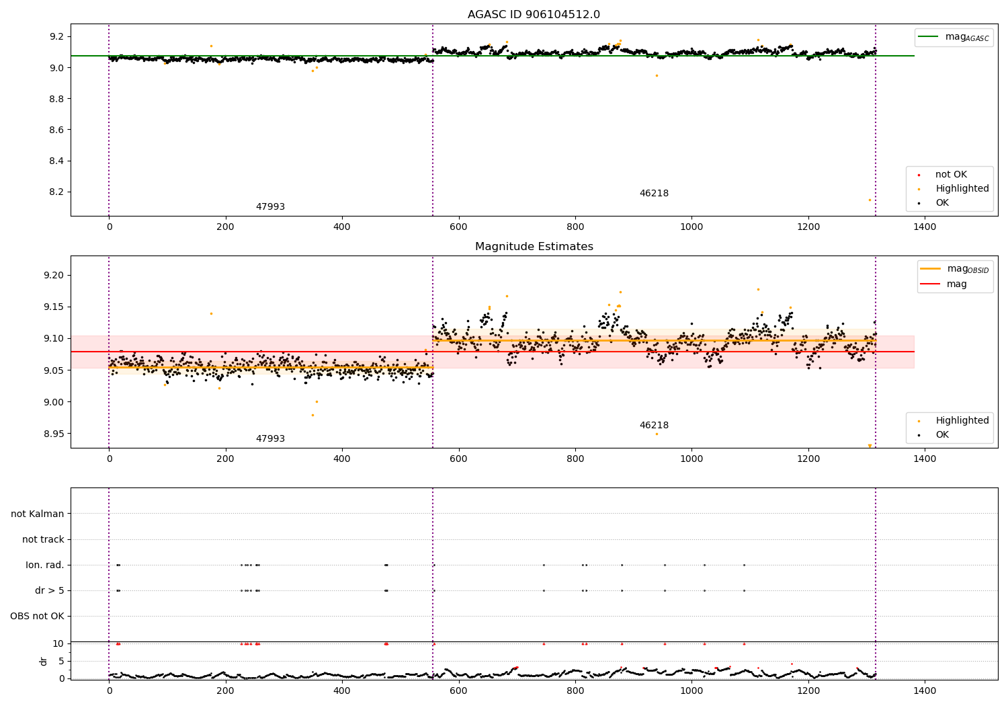Click the 600 x-axis tick in top plot
This screenshot has width=1008, height=706.
(458, 227)
